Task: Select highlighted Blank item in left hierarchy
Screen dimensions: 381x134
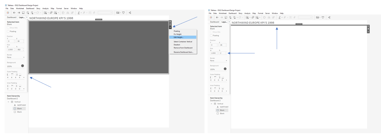Action: tap(19, 109)
